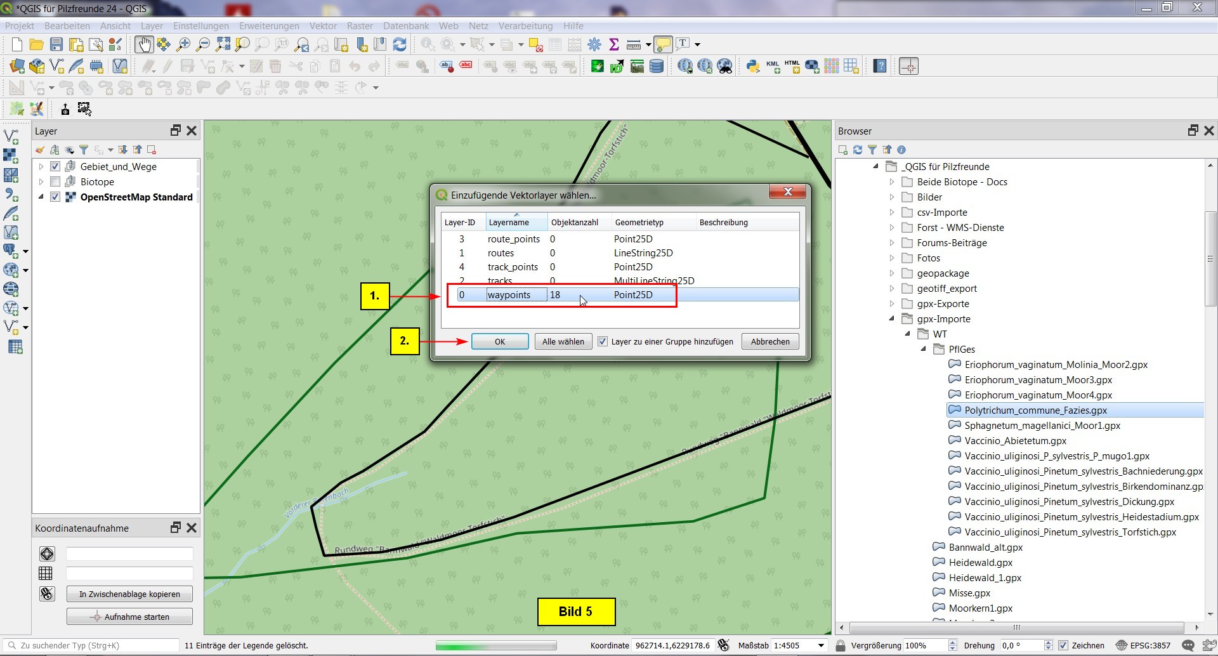This screenshot has height=656, width=1218.
Task: Open the Maßstab scale dropdown
Action: pyautogui.click(x=821, y=645)
